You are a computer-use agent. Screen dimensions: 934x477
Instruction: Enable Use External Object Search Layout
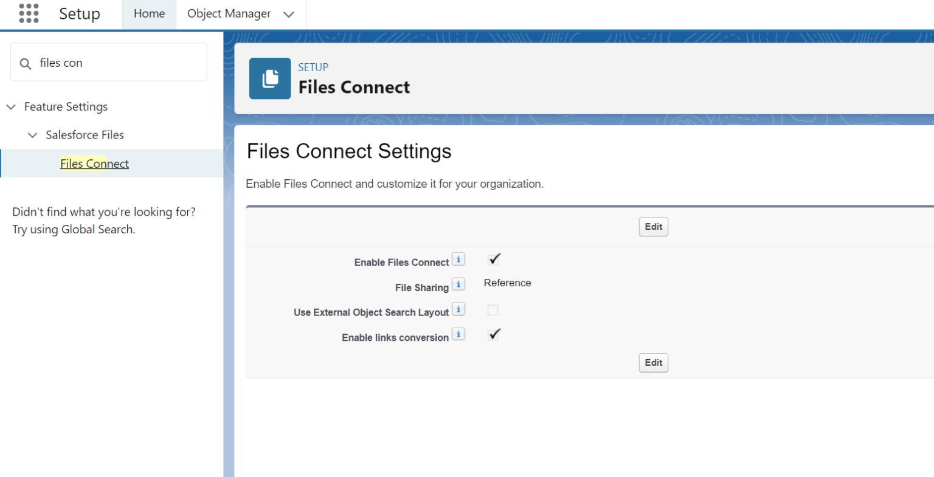(493, 310)
